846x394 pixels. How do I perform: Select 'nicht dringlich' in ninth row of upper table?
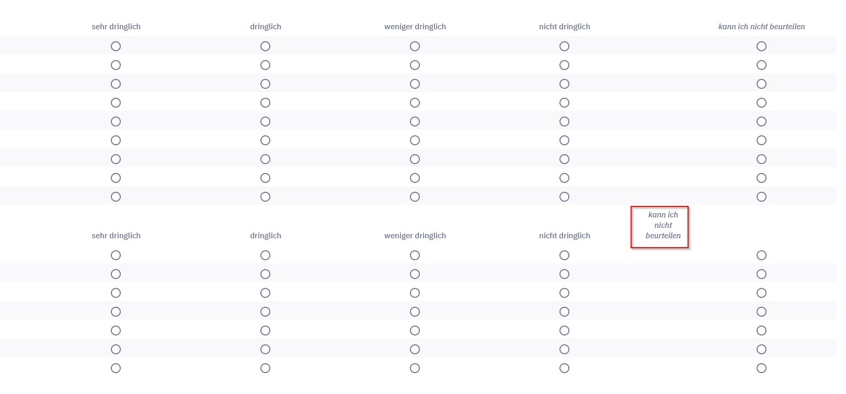point(564,197)
